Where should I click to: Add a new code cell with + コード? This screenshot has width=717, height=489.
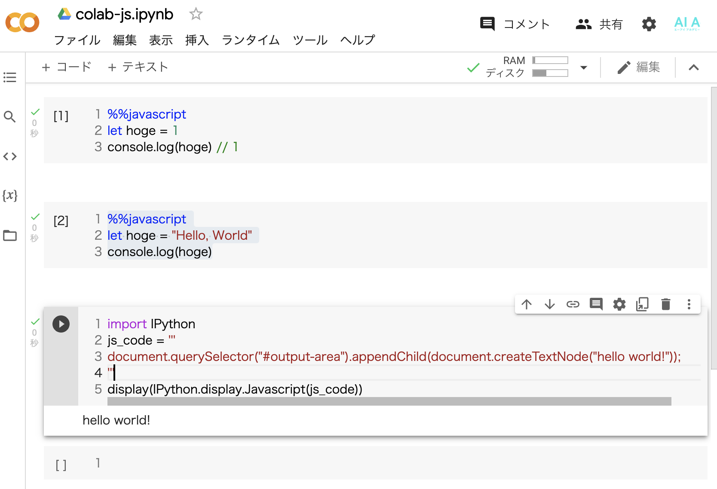pyautogui.click(x=66, y=67)
